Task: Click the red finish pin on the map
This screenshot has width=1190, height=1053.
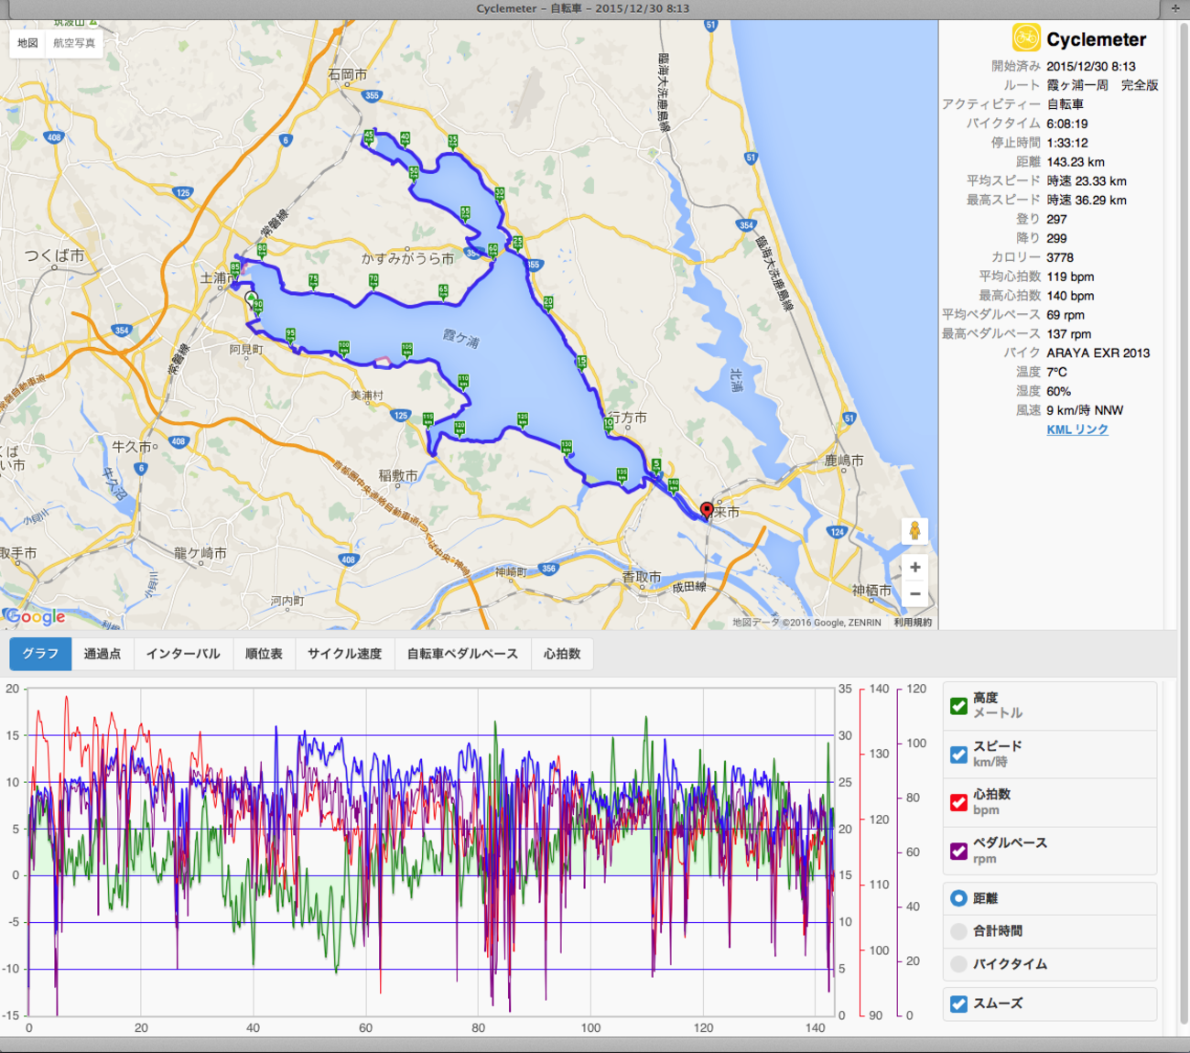Action: click(x=707, y=510)
